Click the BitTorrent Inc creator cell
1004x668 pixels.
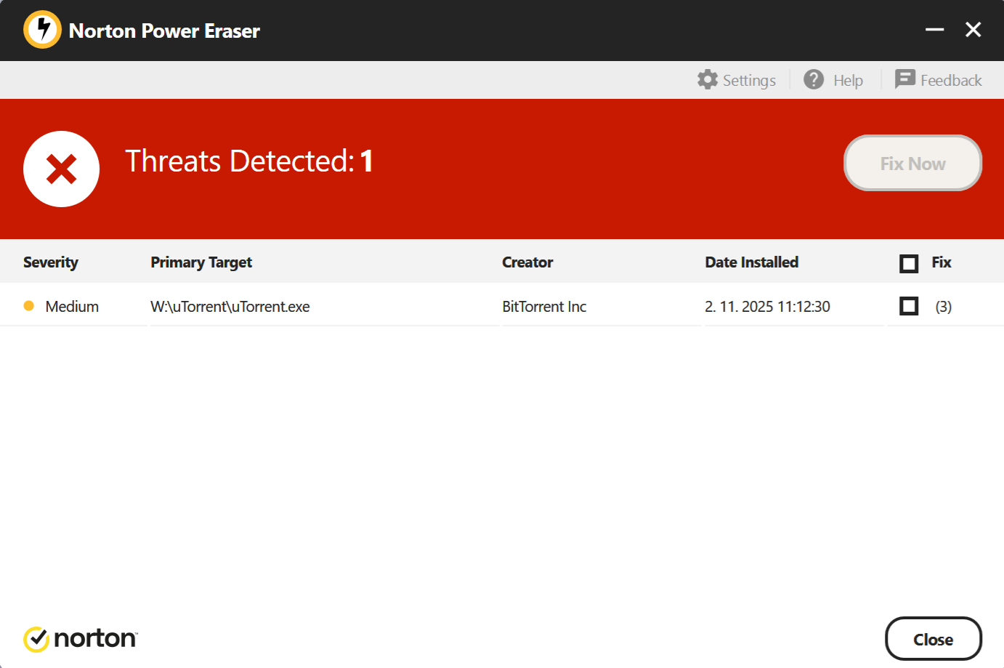(544, 307)
